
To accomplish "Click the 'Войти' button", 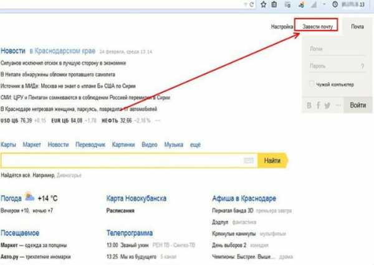I will pos(358,105).
